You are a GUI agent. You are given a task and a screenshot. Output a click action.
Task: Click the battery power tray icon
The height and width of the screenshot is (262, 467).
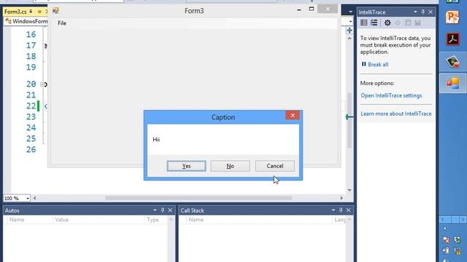[446, 250]
